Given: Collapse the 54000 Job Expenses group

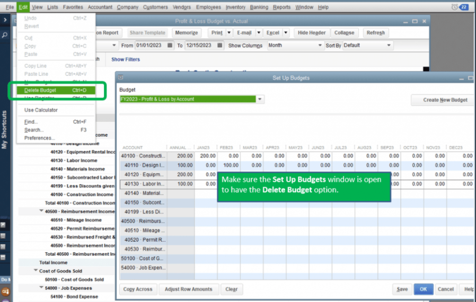Looking at the screenshot, I should click(x=41, y=288).
